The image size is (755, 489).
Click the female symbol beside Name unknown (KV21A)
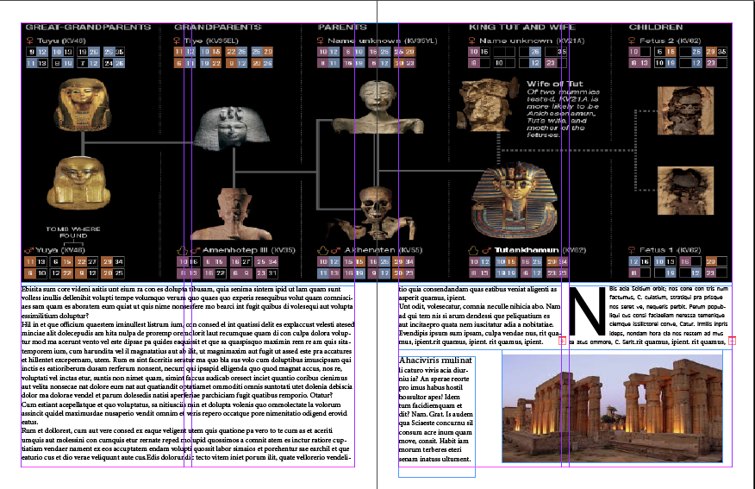(x=472, y=41)
